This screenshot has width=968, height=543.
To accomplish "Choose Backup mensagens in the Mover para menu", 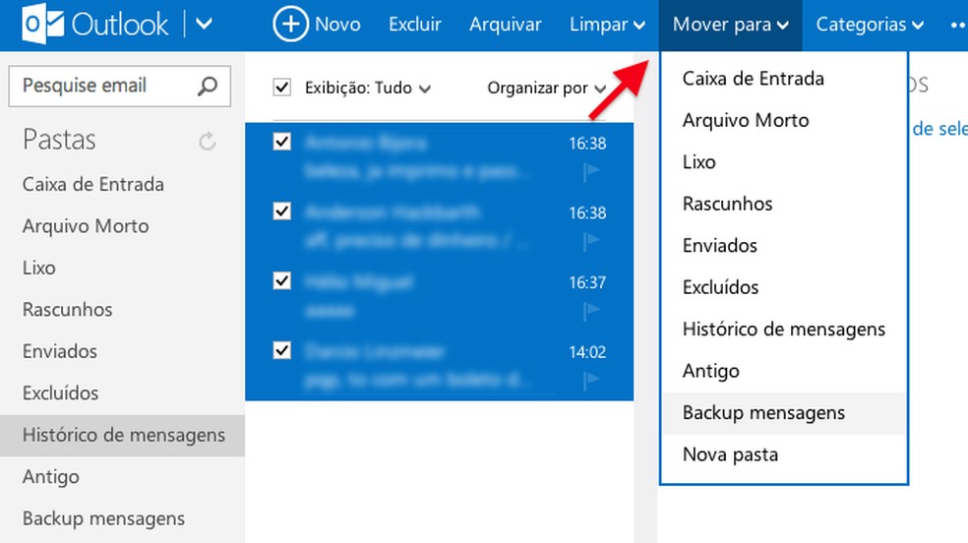I will tap(763, 413).
